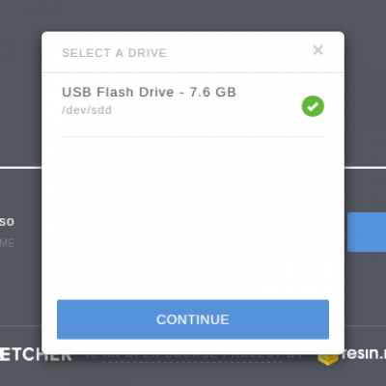Click the image filename ending in "so"

(7, 221)
